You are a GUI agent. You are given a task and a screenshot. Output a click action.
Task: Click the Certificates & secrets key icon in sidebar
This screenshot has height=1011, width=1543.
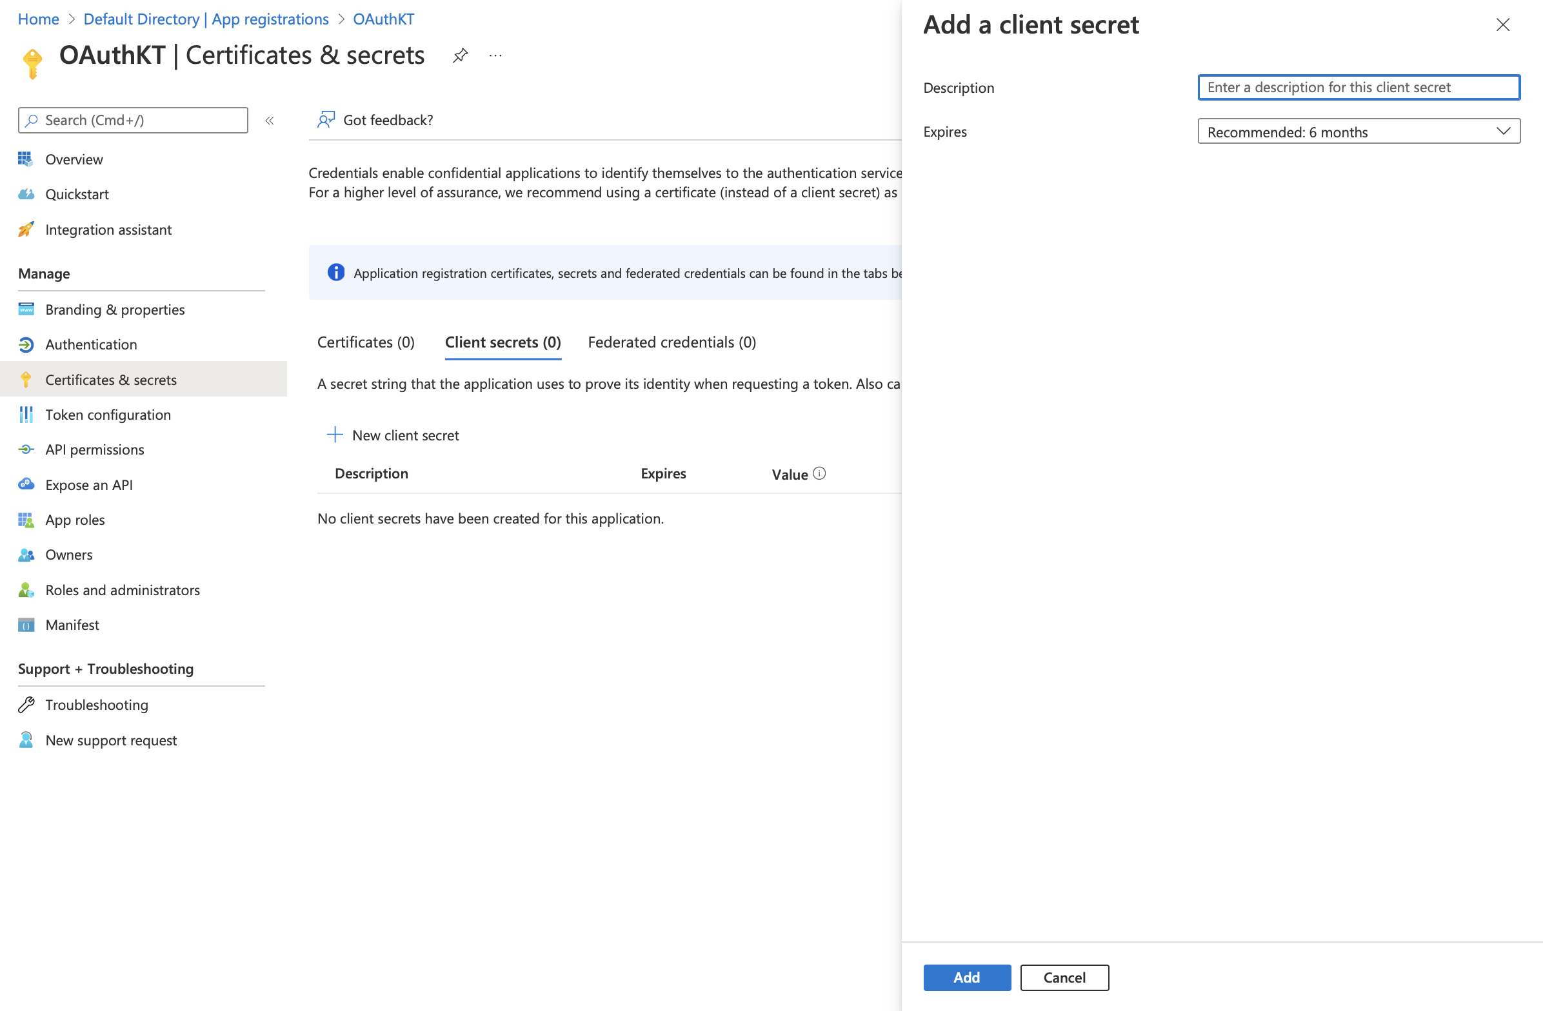pos(26,379)
